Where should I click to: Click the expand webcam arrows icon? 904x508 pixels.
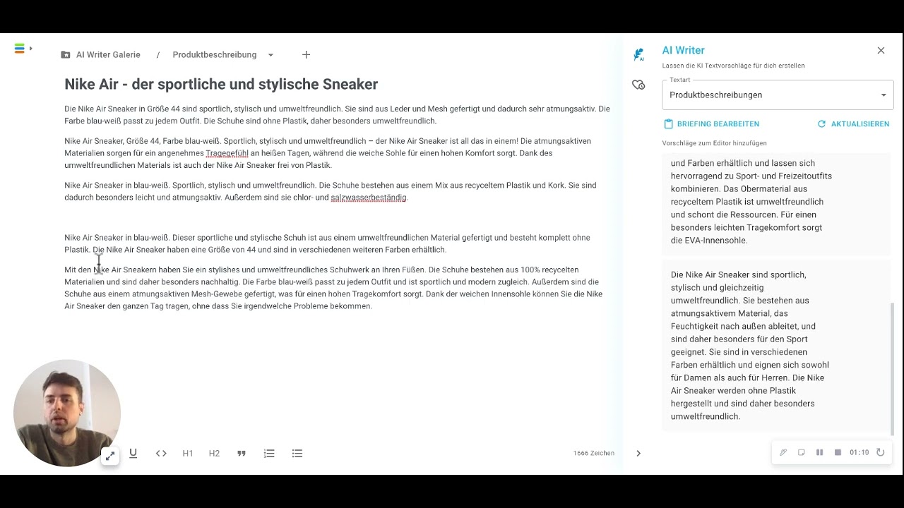click(x=110, y=456)
